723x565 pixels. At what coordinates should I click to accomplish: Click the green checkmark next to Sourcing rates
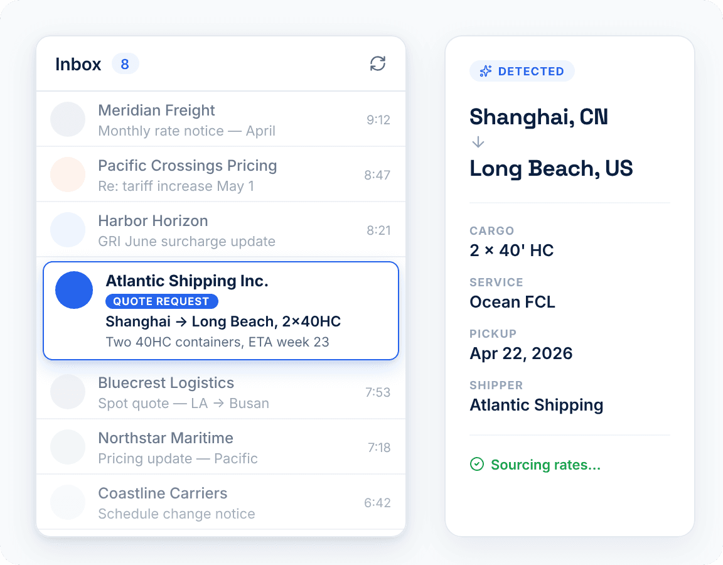[476, 464]
